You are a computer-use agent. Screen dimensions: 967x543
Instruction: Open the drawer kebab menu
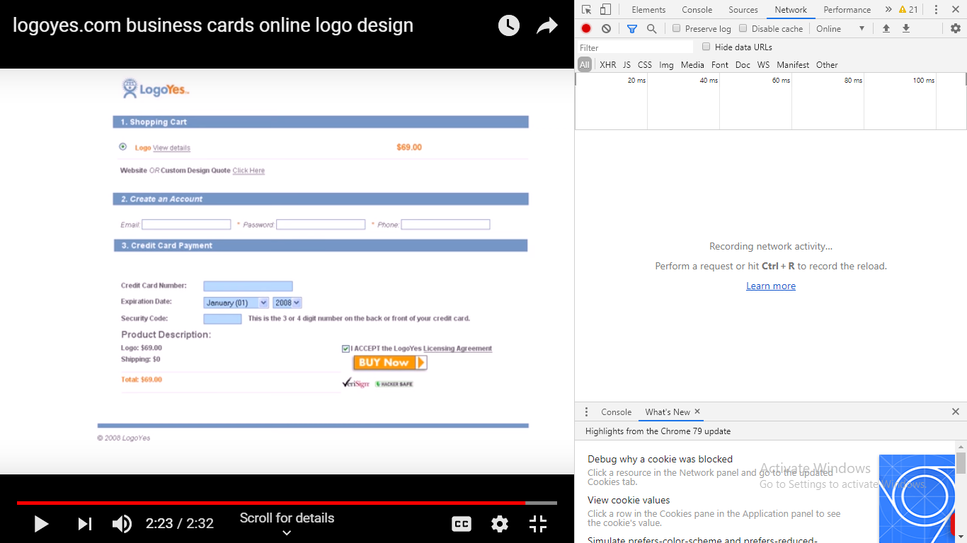click(586, 411)
